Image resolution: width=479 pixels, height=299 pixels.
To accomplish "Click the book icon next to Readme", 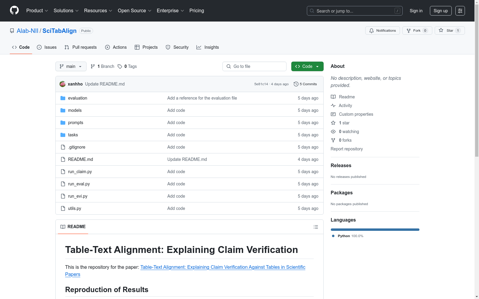I will 333,97.
